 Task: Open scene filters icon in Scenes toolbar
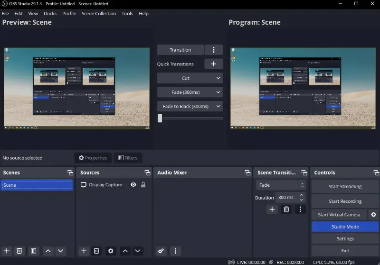point(33,251)
